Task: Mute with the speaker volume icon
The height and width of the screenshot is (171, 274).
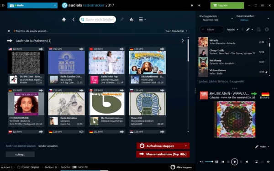Action: pyautogui.click(x=201, y=162)
